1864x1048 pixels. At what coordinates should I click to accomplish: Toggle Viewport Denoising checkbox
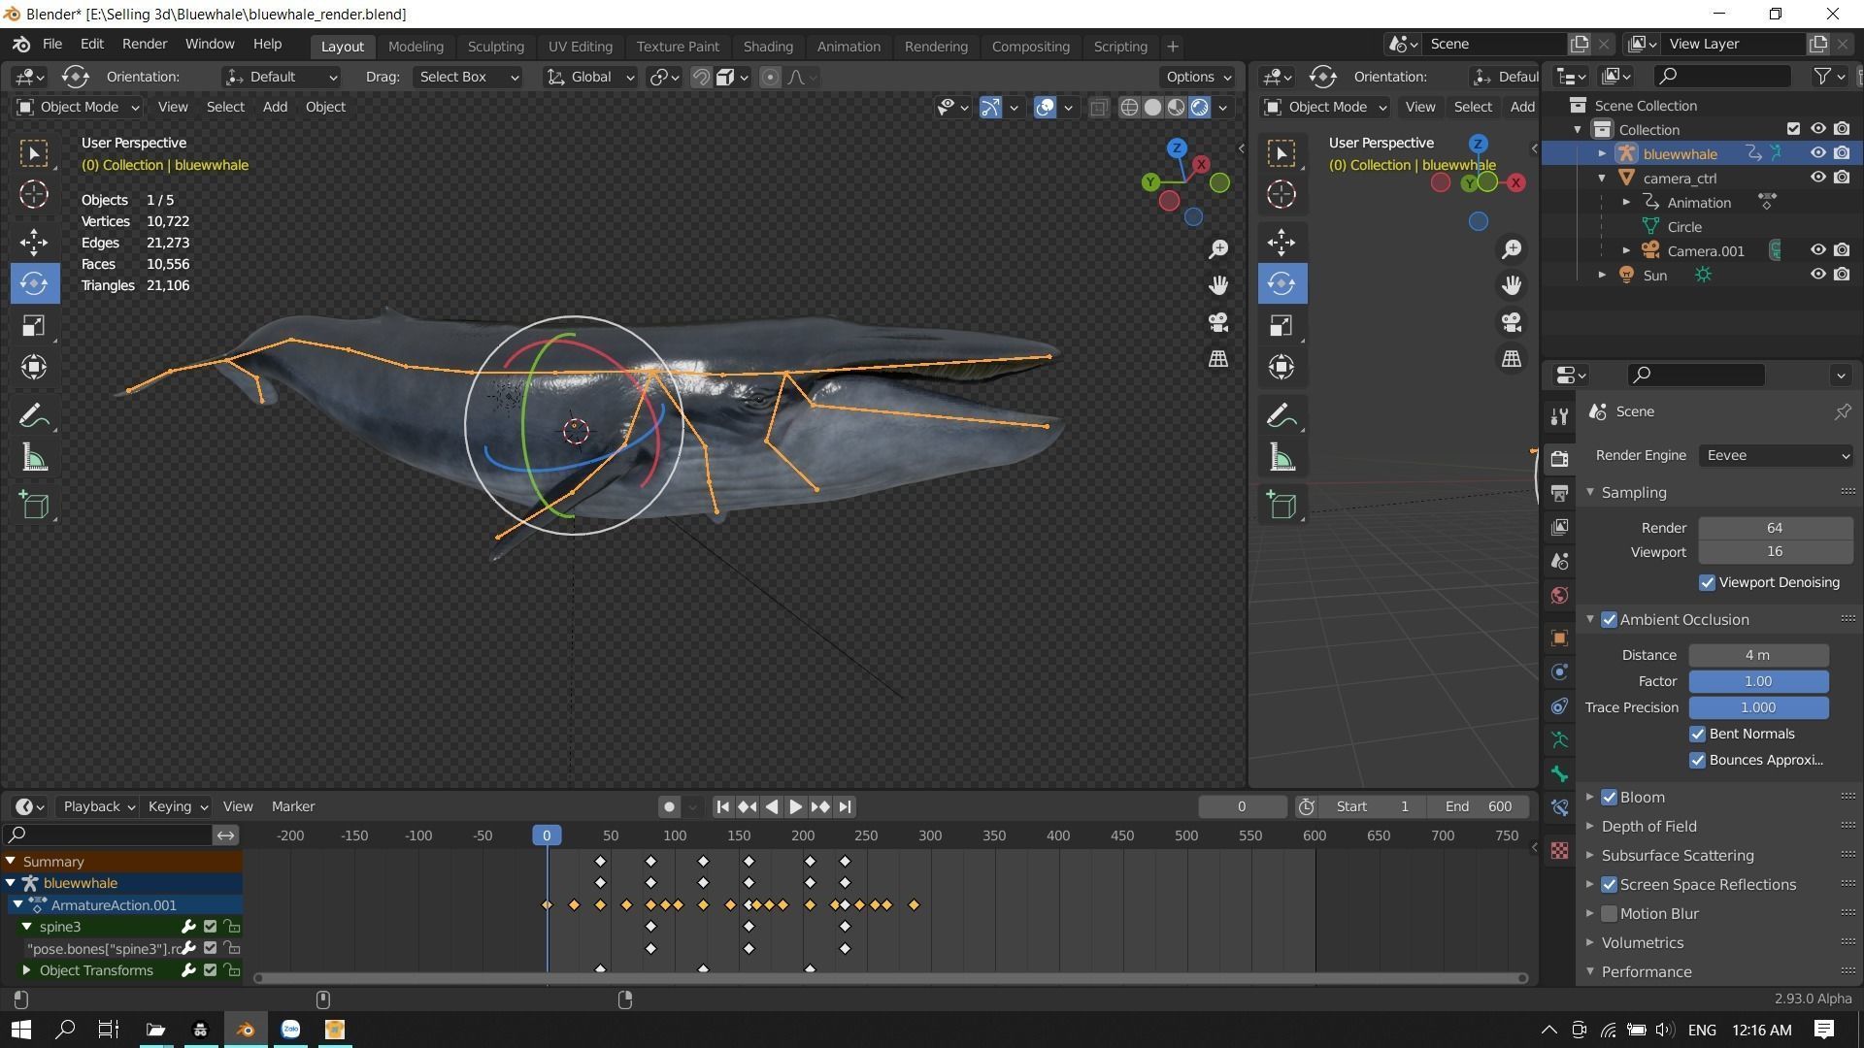click(1707, 583)
